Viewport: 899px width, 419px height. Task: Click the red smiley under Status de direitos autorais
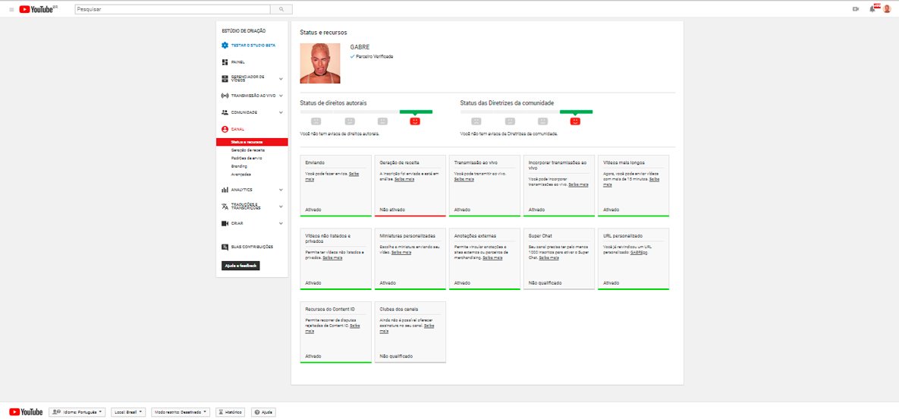[x=415, y=121]
